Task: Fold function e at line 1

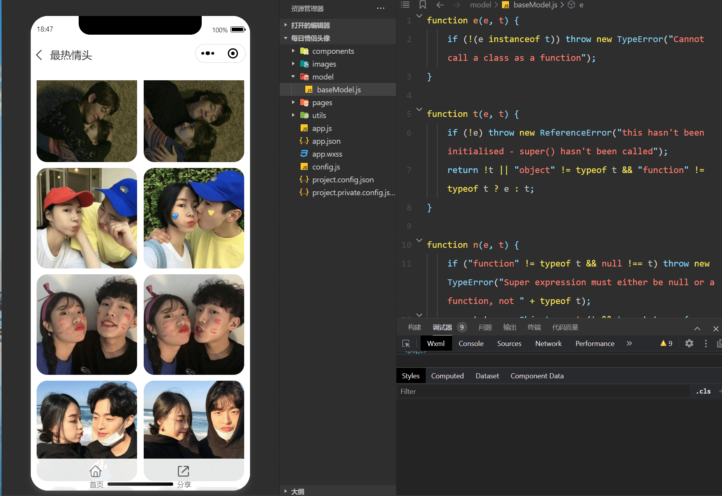Action: [x=419, y=16]
